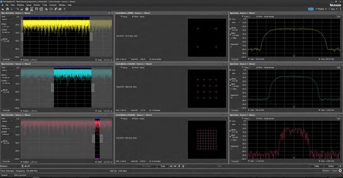Toggle Show checkbox in QPSK constellation panel
Image resolution: width=343 pixels, height=178 pixels.
(x=133, y=17)
